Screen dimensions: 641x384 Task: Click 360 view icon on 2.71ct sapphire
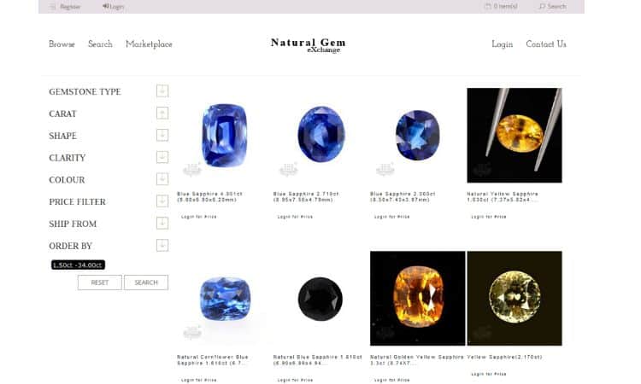click(288, 169)
